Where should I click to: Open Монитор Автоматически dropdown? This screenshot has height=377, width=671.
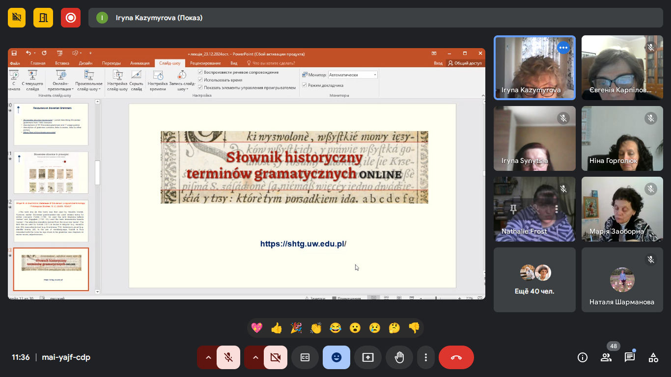point(353,75)
